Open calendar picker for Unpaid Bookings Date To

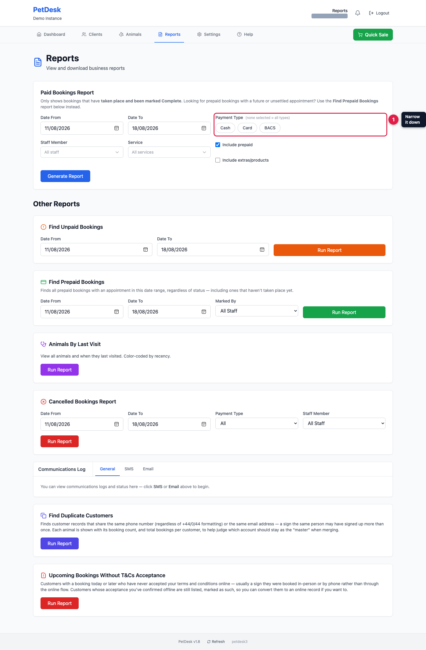coord(262,250)
